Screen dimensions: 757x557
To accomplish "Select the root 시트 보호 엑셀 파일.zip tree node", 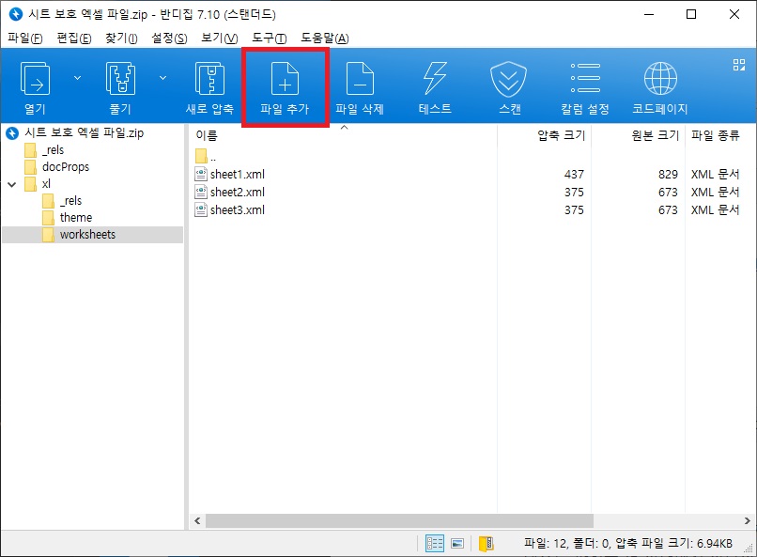I will (84, 132).
